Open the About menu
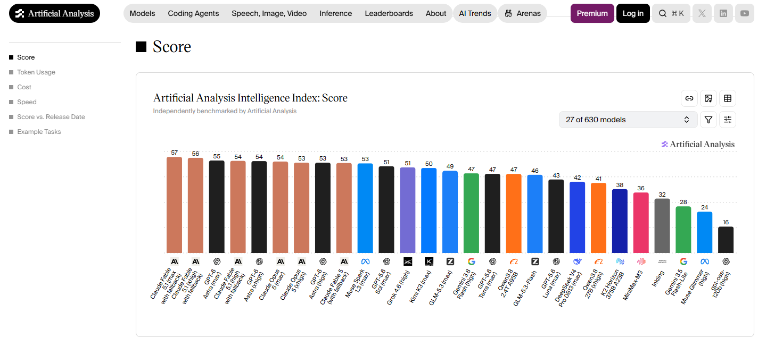This screenshot has height=346, width=758. coord(436,13)
